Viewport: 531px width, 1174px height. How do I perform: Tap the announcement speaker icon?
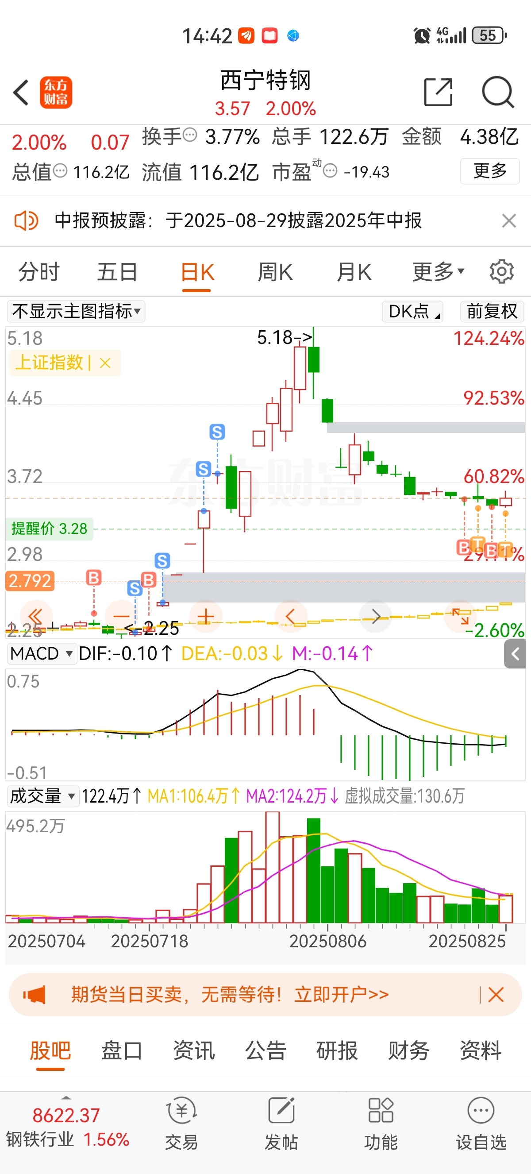[x=26, y=221]
